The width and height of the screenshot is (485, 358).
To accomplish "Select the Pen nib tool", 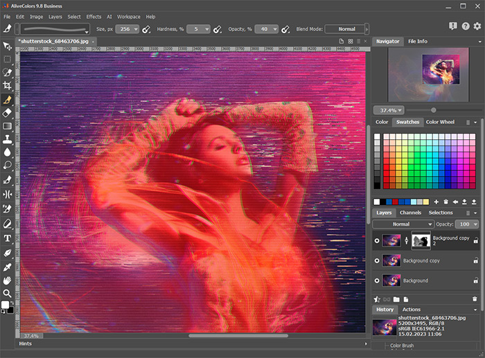I will pyautogui.click(x=7, y=253).
